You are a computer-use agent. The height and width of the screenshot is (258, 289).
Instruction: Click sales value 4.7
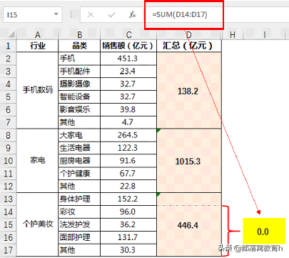tap(128, 122)
